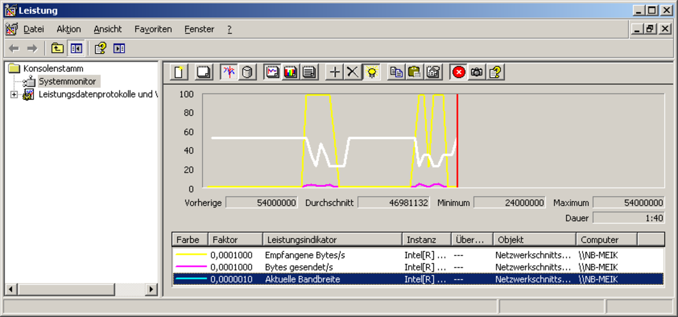The height and width of the screenshot is (317, 678).
Task: Click factor 0,0000010 in Bandbreite row
Action: [x=231, y=279]
